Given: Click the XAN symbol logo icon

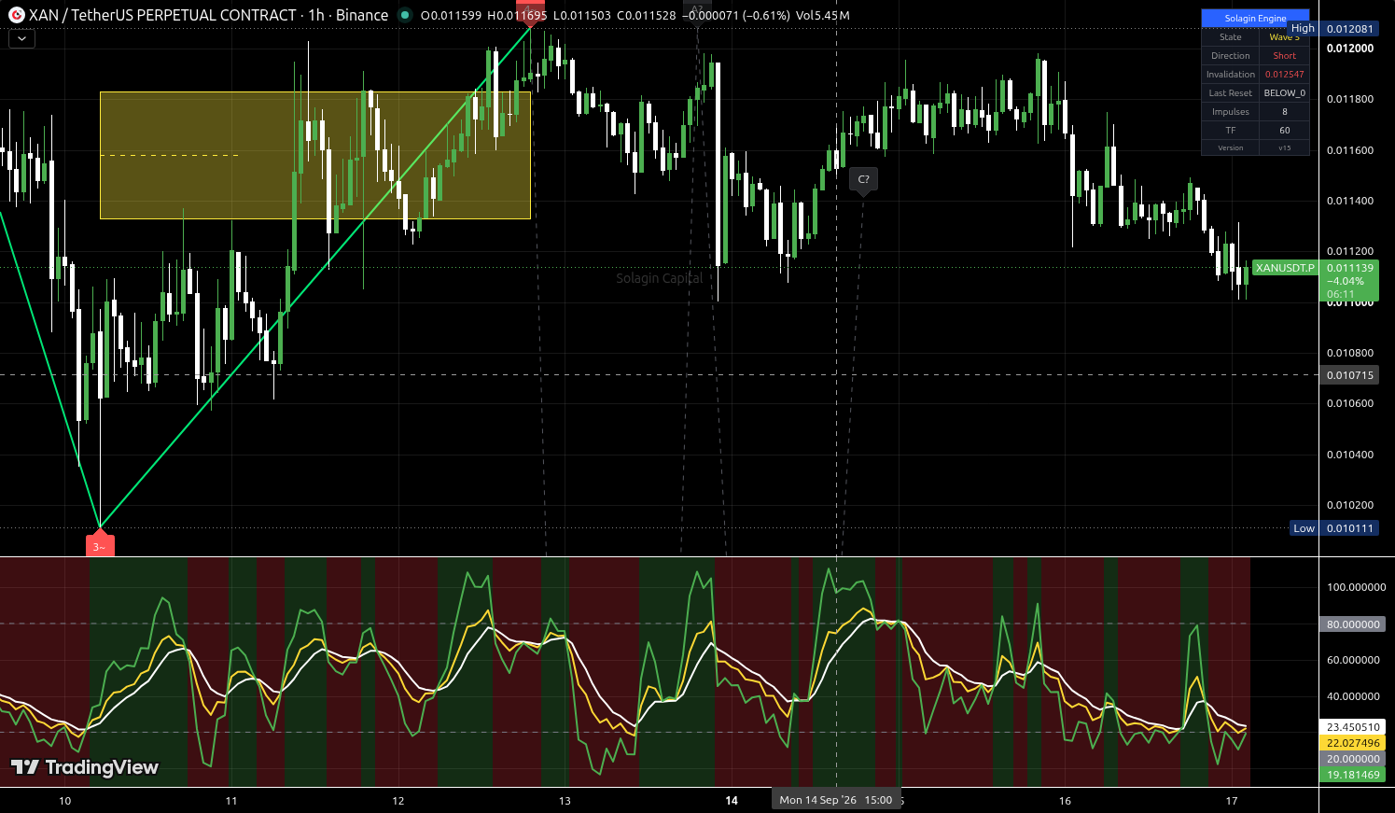Looking at the screenshot, I should [x=16, y=15].
